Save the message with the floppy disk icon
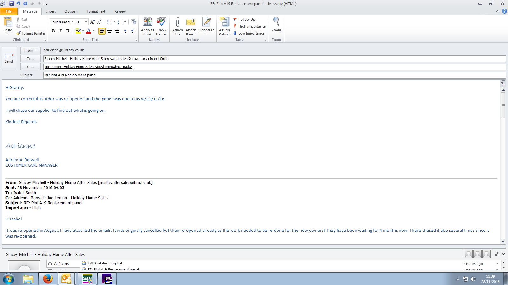 pyautogui.click(x=11, y=3)
